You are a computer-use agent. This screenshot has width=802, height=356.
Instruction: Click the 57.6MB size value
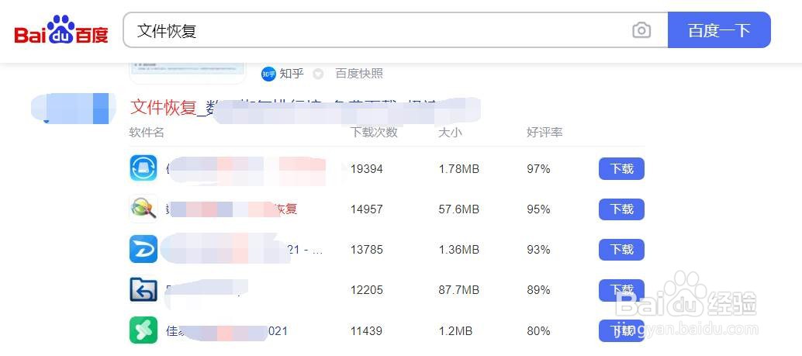459,209
